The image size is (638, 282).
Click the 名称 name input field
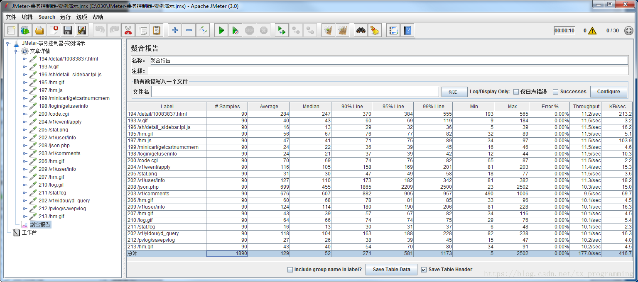click(x=389, y=61)
